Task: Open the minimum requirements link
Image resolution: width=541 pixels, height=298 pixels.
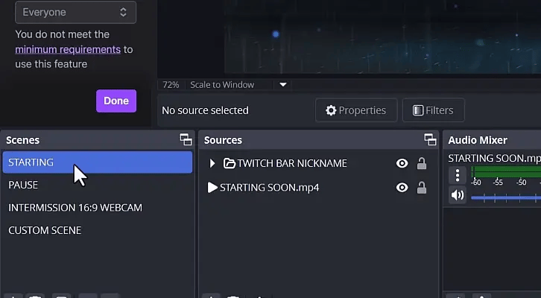Action: tap(68, 49)
